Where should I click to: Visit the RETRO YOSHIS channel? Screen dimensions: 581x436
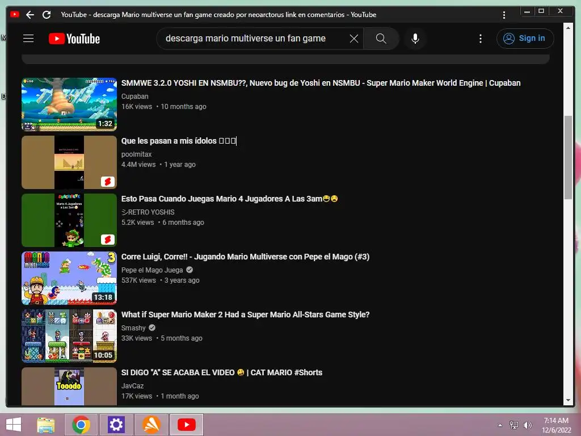pyautogui.click(x=148, y=212)
